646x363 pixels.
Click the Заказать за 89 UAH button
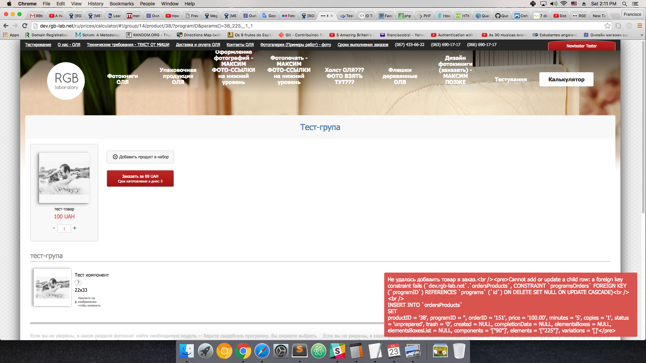(x=140, y=178)
